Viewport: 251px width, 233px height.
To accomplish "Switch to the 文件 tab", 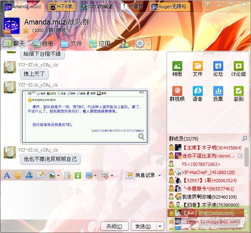I will click(x=71, y=43).
